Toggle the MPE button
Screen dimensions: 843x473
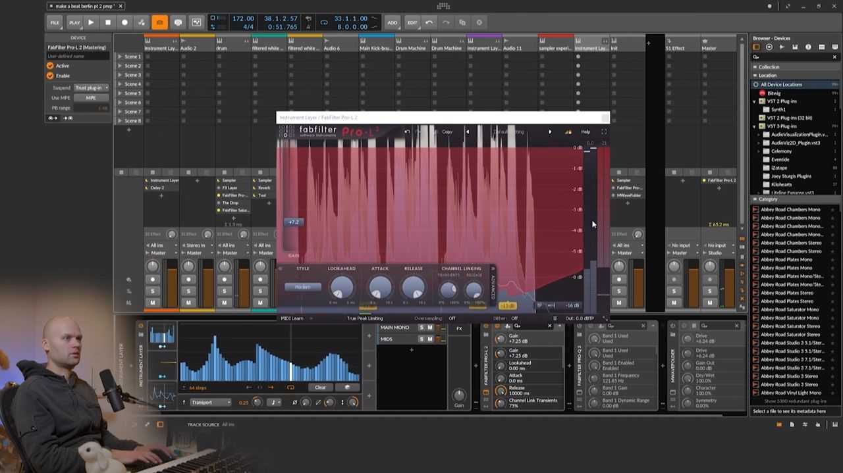click(x=91, y=98)
